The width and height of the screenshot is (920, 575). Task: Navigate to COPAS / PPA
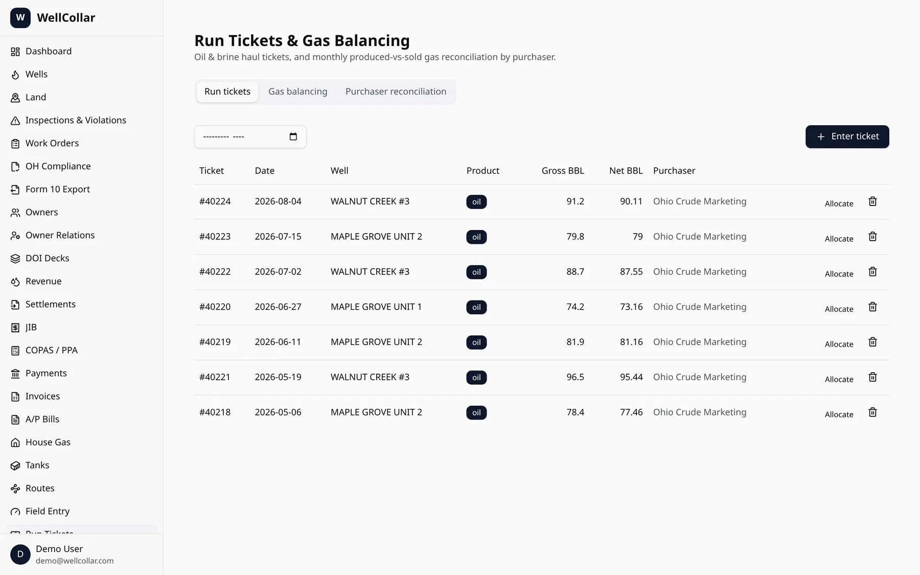(82, 350)
